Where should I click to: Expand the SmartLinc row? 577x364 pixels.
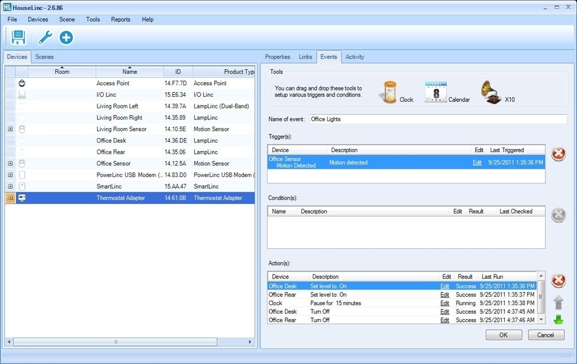(10, 187)
